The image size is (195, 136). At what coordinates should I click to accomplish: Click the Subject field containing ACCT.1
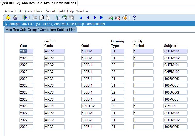point(175,106)
